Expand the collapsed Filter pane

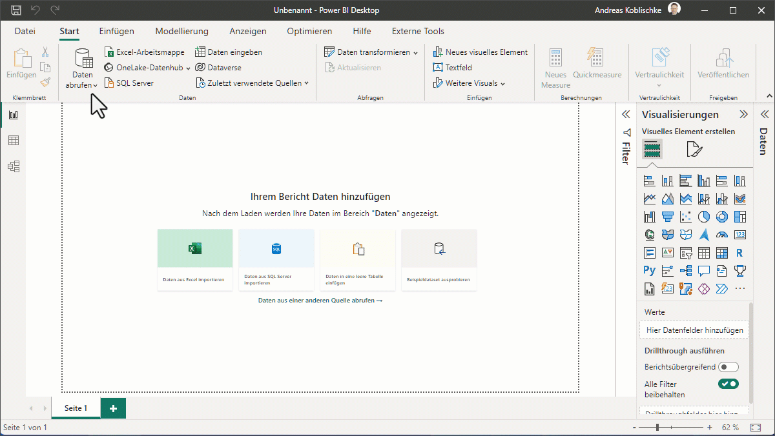point(625,115)
